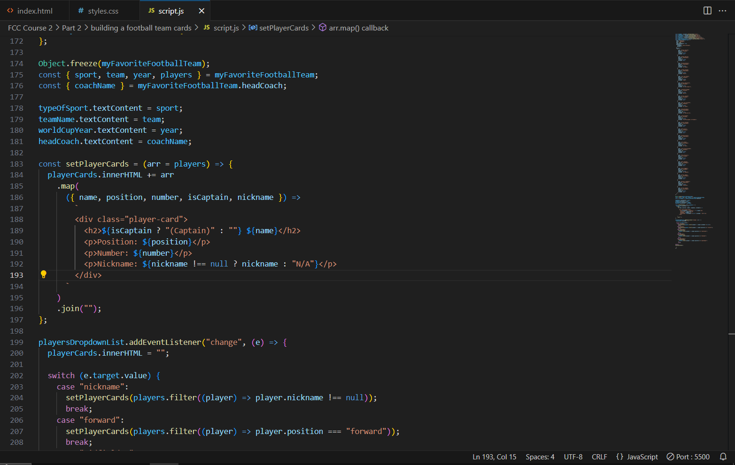
Task: Click the CSS hash icon on styles.css tab
Action: [81, 11]
